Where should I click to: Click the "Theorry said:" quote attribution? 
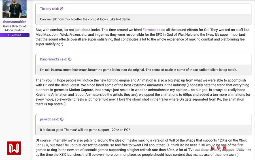coord(49,9)
